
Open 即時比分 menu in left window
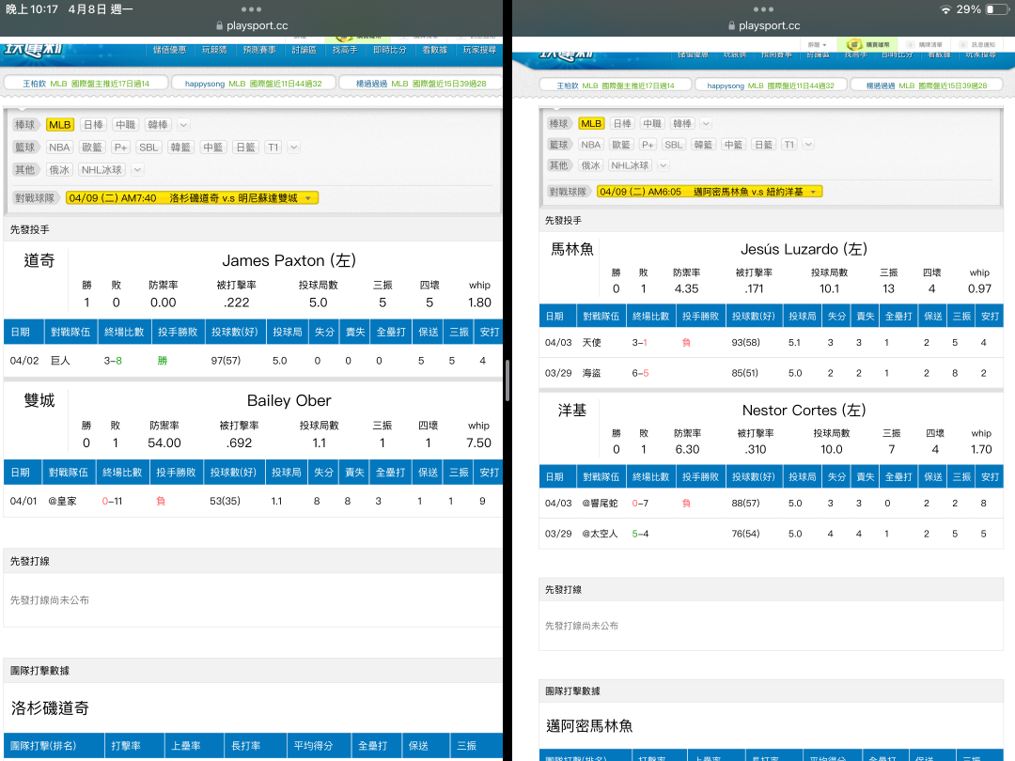click(x=390, y=50)
